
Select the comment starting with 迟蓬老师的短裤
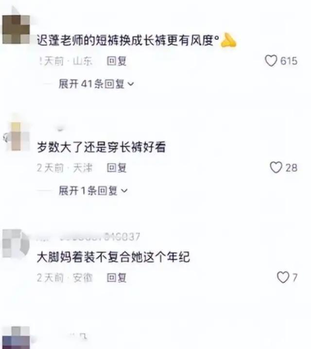[128, 40]
